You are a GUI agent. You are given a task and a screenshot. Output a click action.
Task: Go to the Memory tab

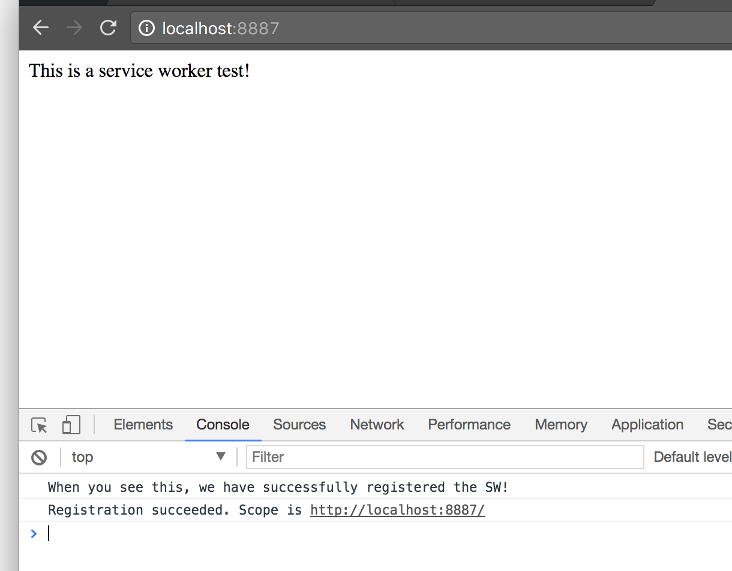[x=560, y=425]
